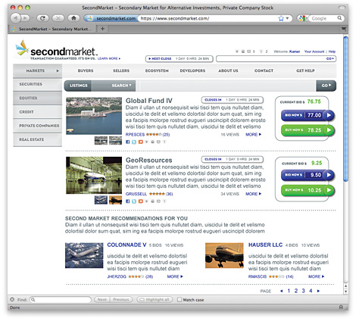Share GeoResources on Twitter
Viewport: 356px width, 318px height.
click(x=134, y=201)
